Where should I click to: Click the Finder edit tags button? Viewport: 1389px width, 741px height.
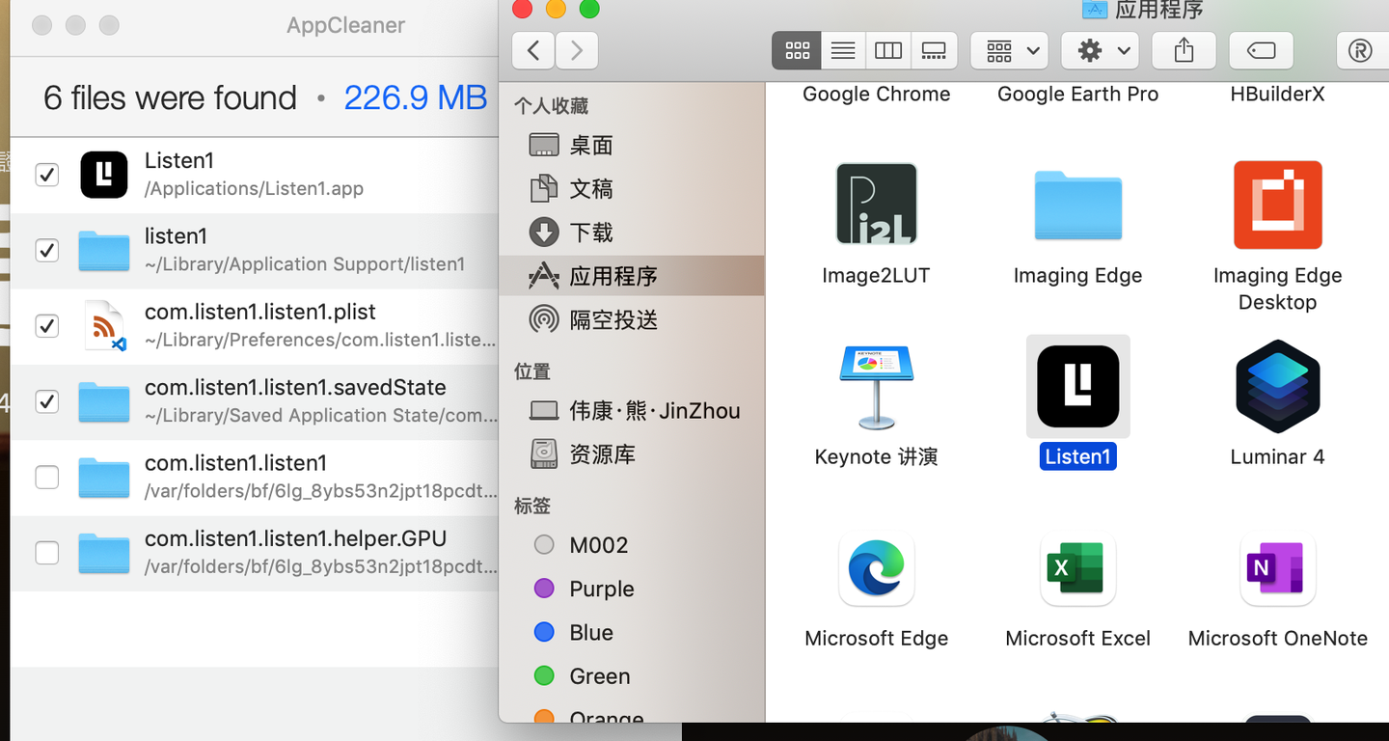[1262, 50]
